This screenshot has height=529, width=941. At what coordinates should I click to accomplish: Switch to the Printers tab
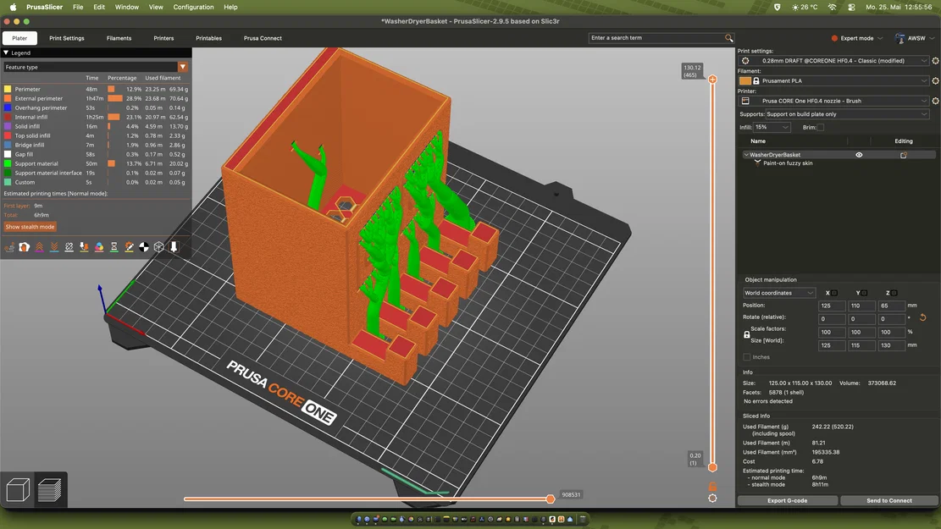(x=163, y=38)
